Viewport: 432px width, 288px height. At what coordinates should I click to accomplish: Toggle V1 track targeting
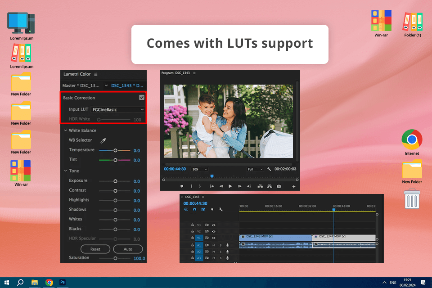coord(199,238)
